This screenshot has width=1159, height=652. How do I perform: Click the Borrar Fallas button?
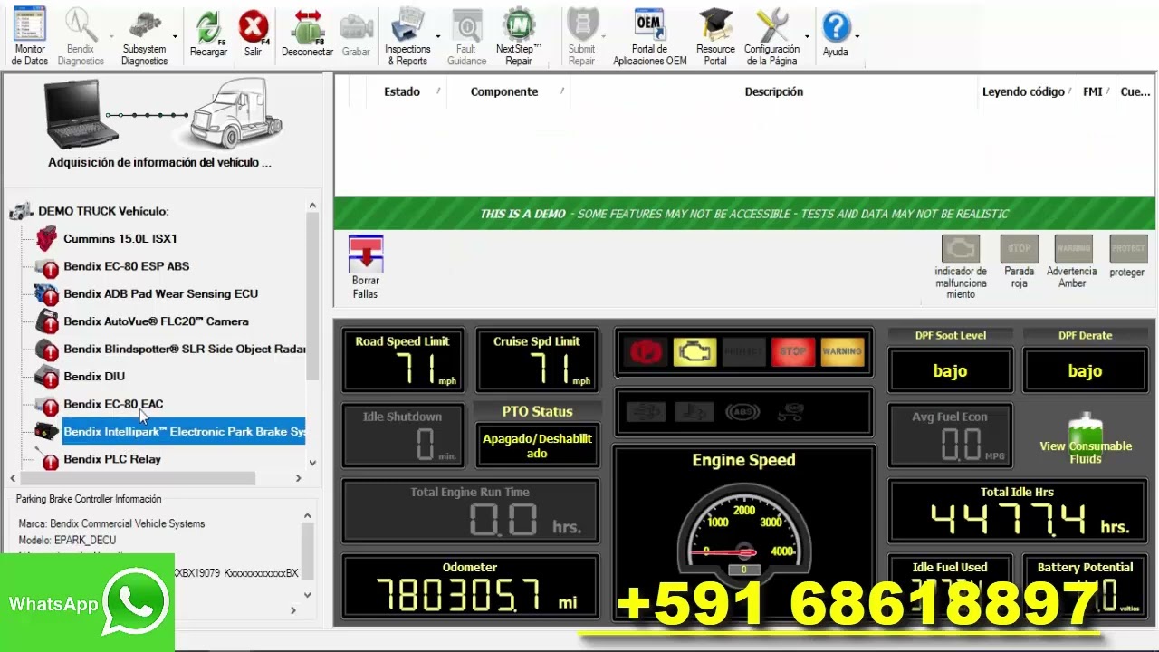tap(366, 267)
